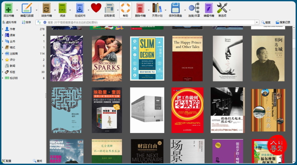Viewport: 297px width, 165px height.
Task: Open Save to Disk (保存到硬盘) icon
Action: coord(175,8)
